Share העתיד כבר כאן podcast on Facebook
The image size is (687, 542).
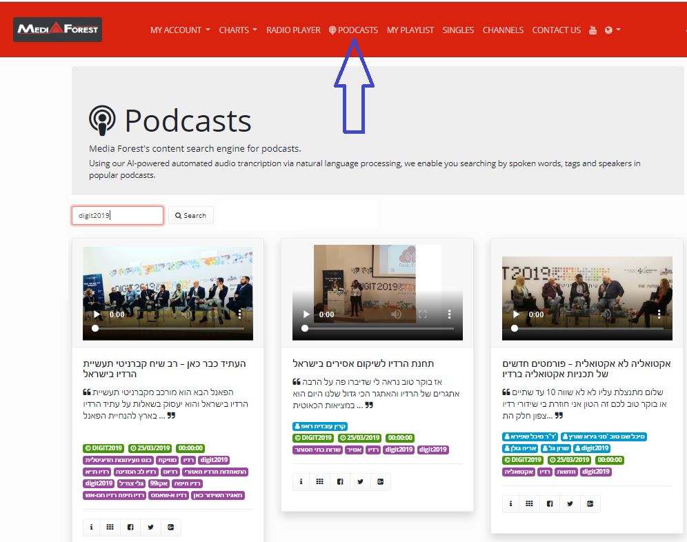point(130,527)
